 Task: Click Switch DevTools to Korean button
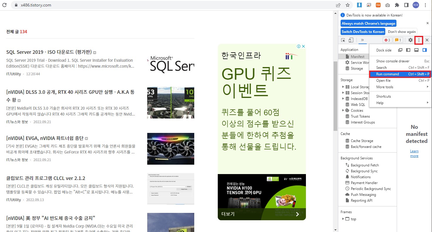coord(363,31)
